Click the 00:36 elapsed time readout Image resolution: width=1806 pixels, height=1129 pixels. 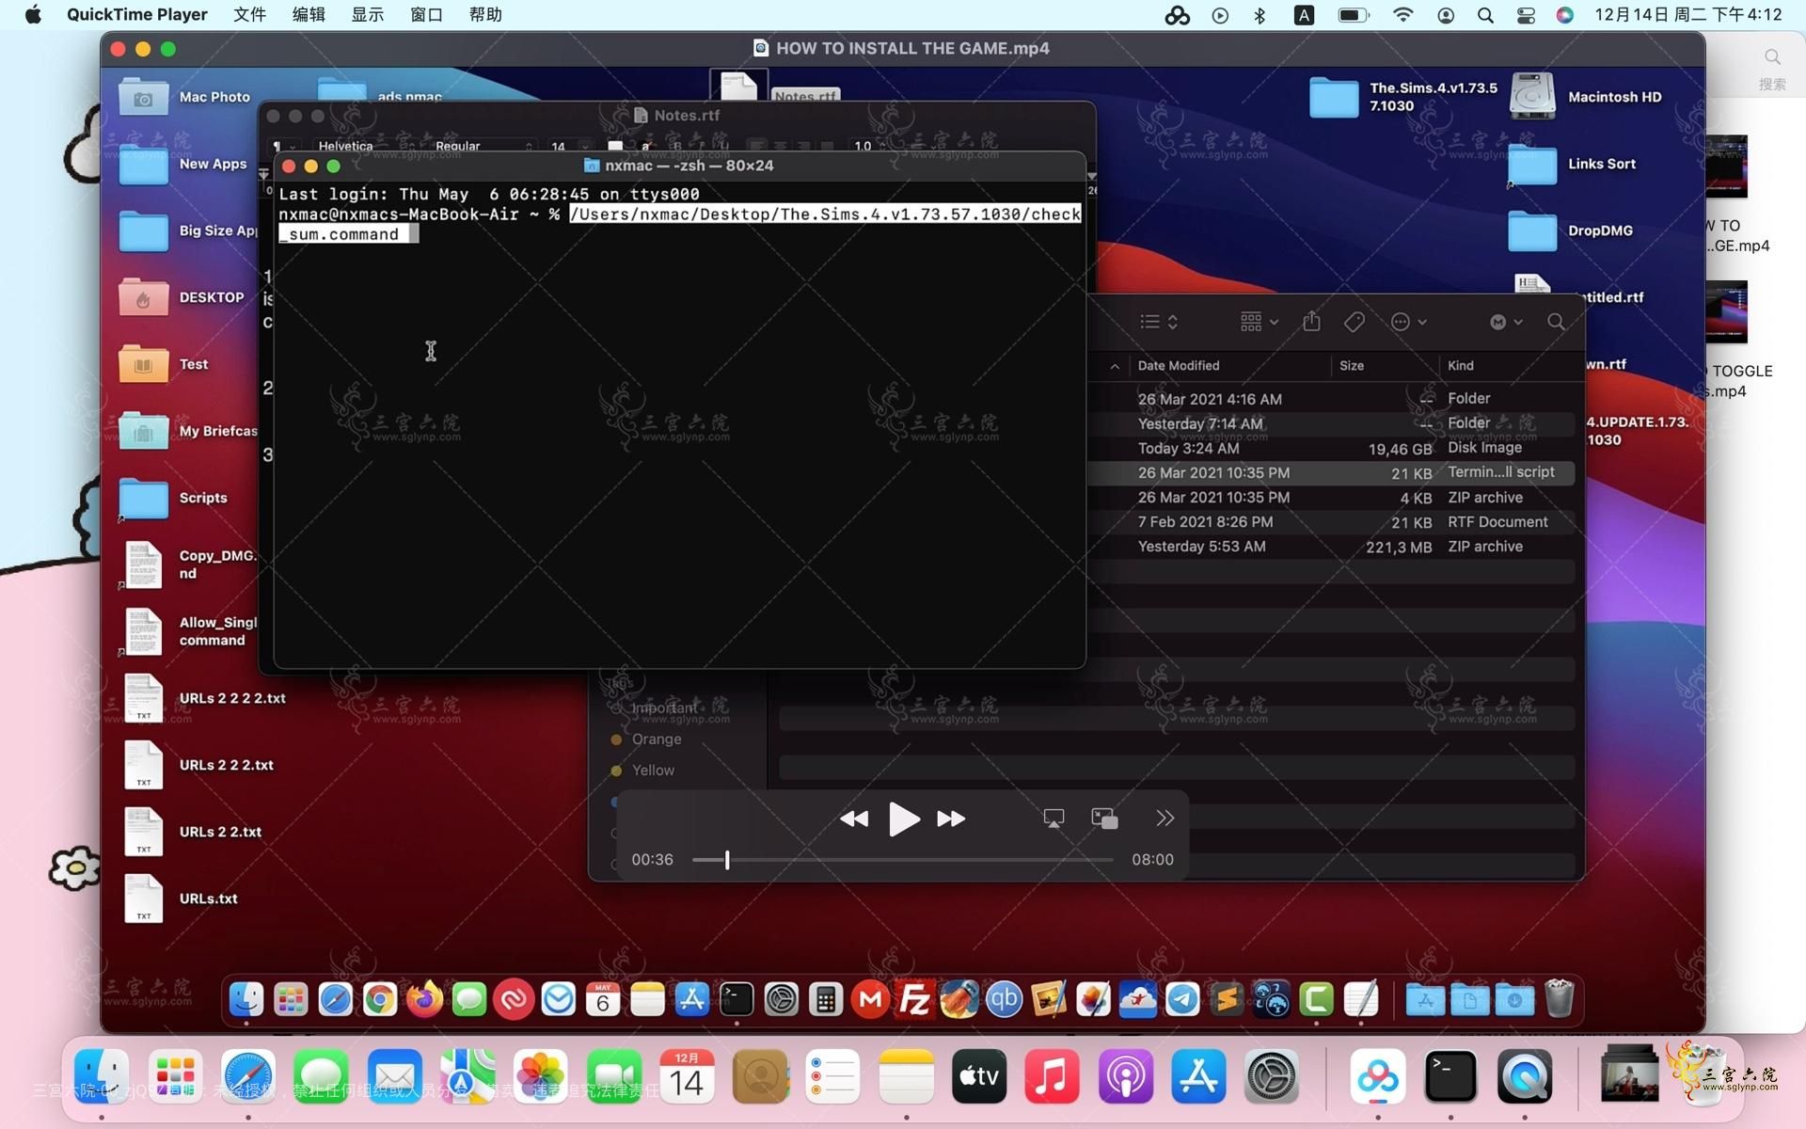click(652, 860)
